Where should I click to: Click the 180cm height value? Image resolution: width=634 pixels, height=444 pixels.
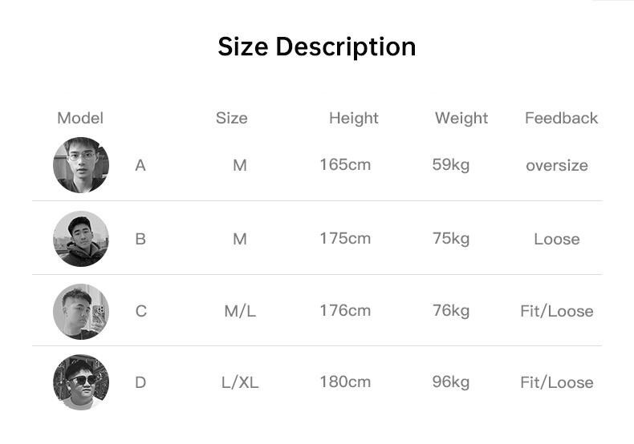click(345, 381)
